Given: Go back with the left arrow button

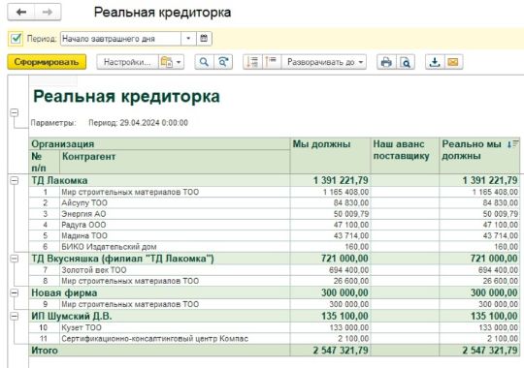Looking at the screenshot, I should click(21, 12).
